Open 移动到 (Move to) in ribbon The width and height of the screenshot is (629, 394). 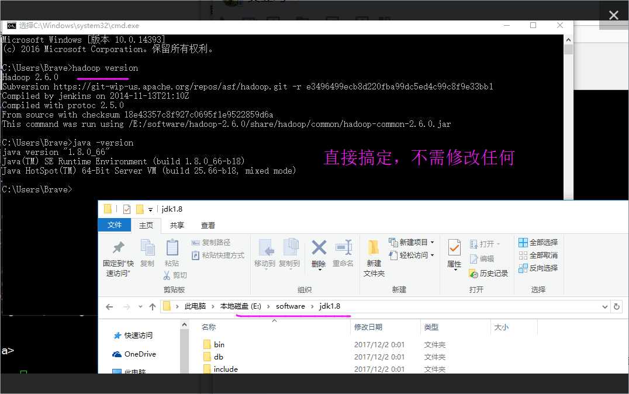[265, 254]
